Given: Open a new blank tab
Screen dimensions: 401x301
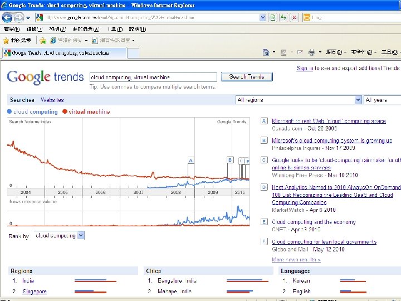Looking at the screenshot, I should pos(133,54).
